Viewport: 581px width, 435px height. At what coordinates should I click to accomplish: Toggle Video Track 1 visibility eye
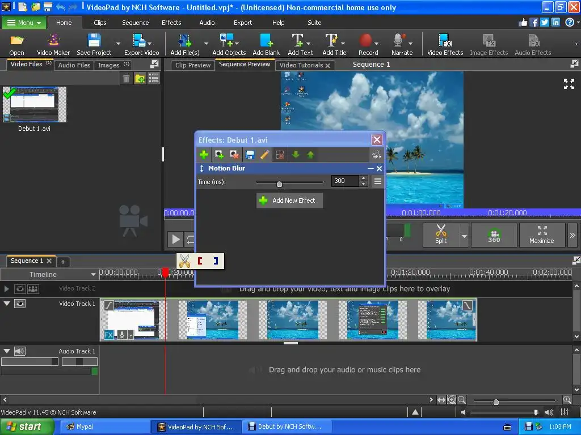tap(20, 304)
